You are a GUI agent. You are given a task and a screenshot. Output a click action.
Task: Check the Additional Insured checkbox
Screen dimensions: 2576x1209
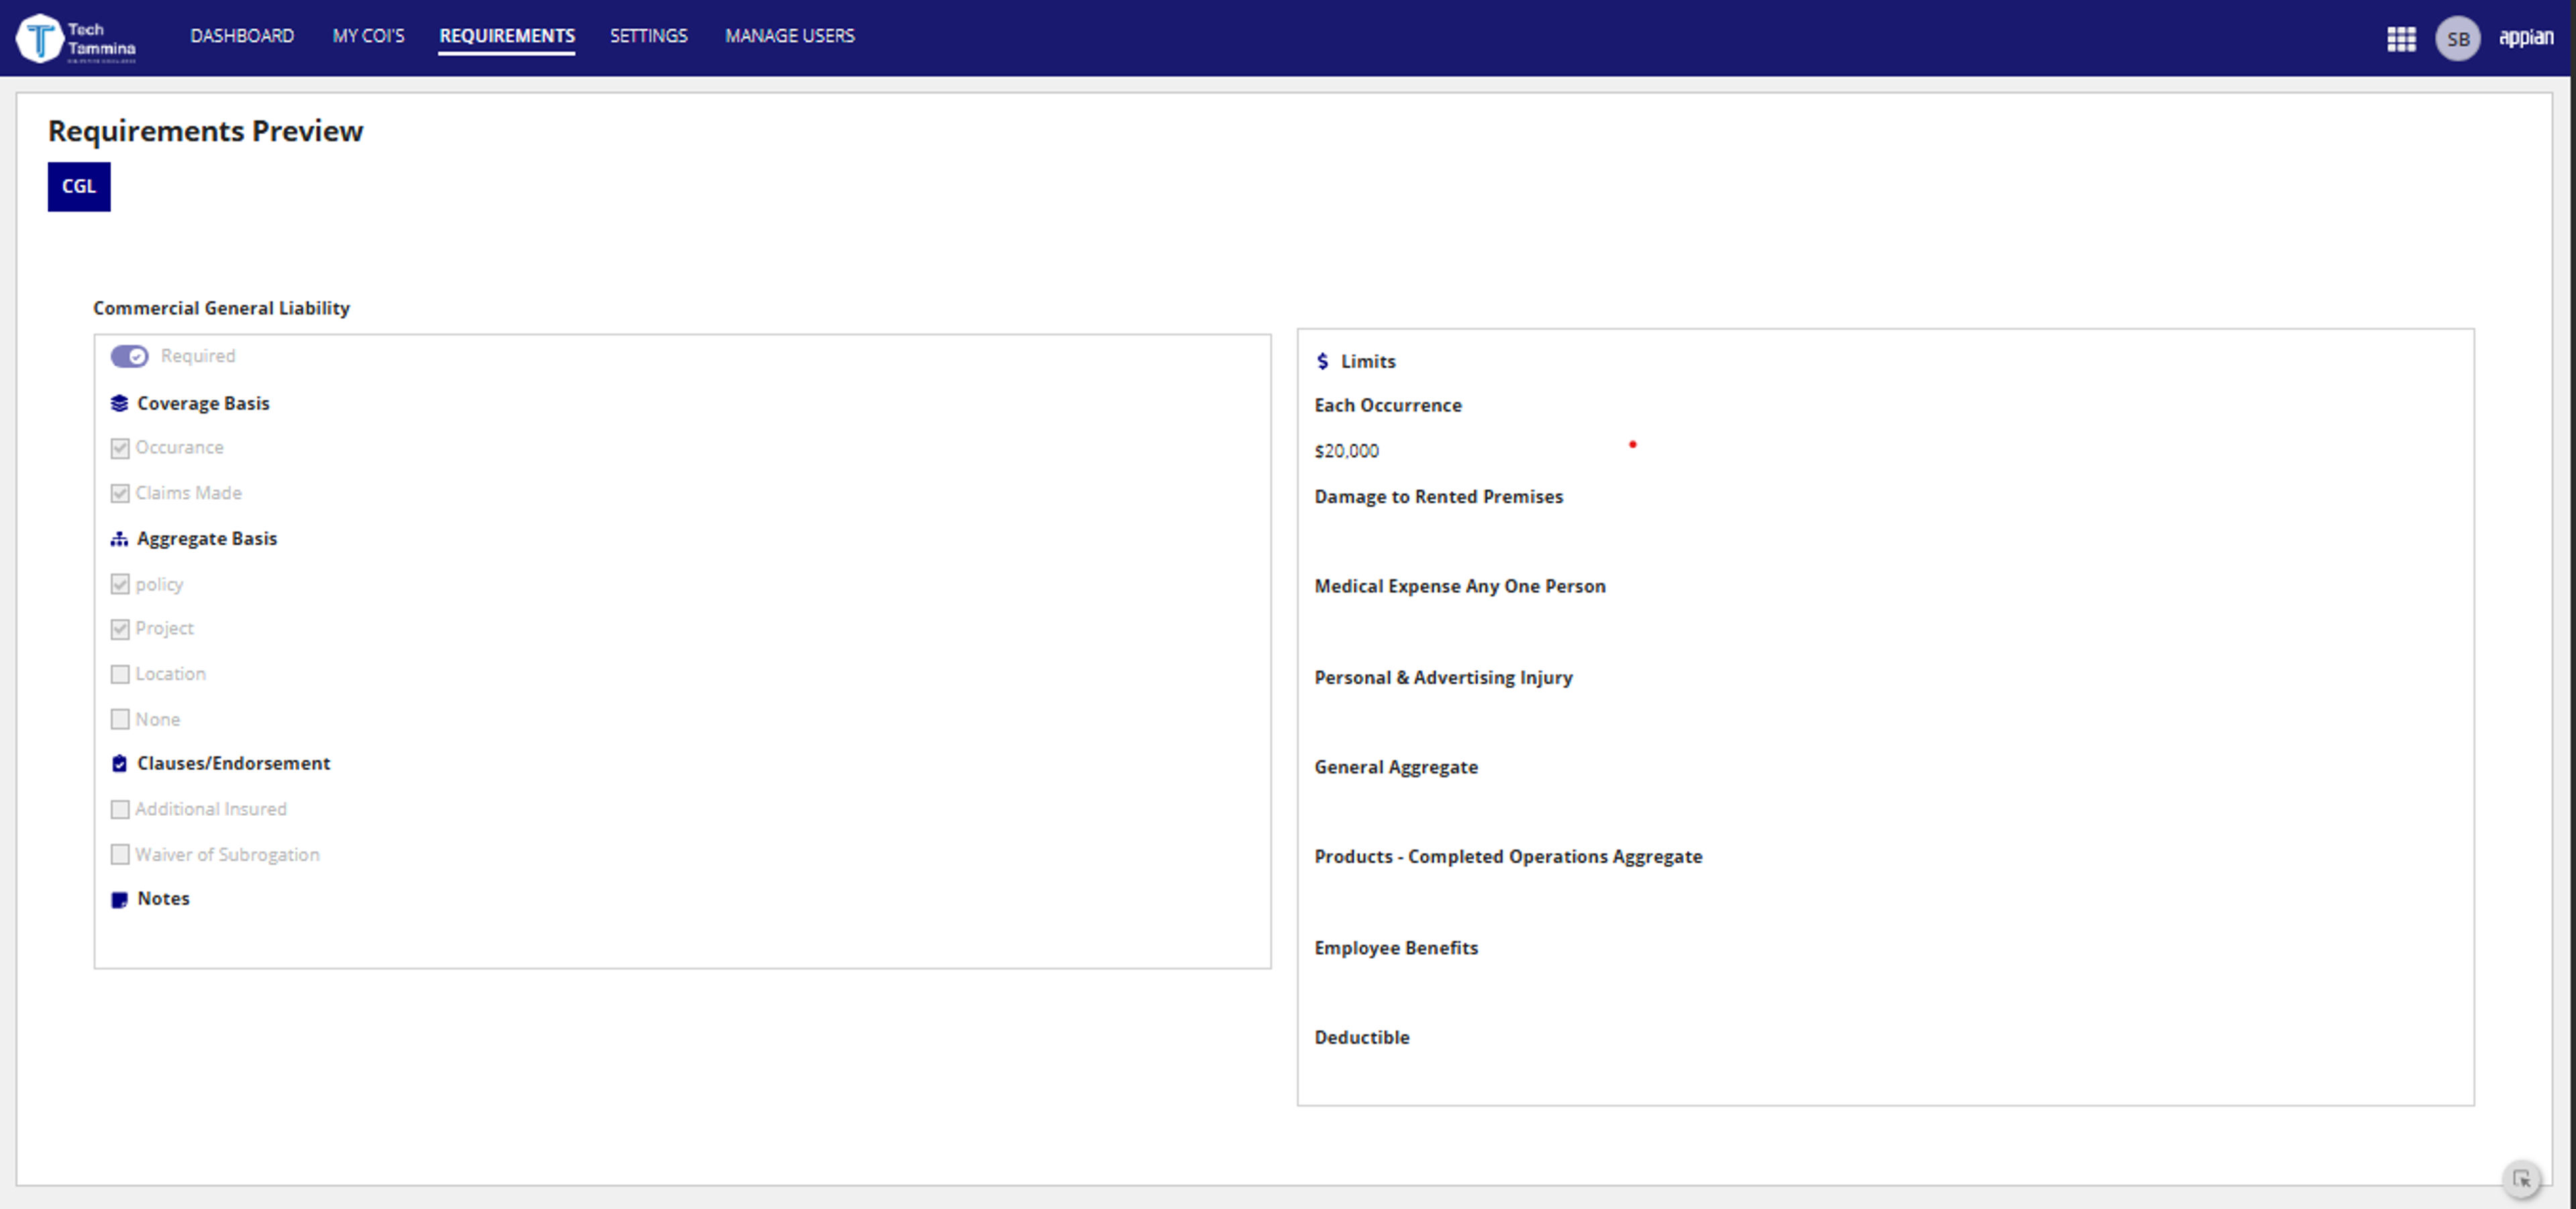[120, 809]
